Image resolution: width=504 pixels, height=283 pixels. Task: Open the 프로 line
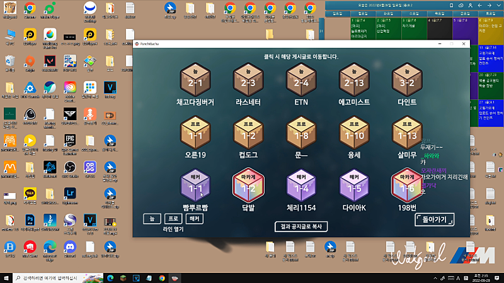click(x=173, y=219)
